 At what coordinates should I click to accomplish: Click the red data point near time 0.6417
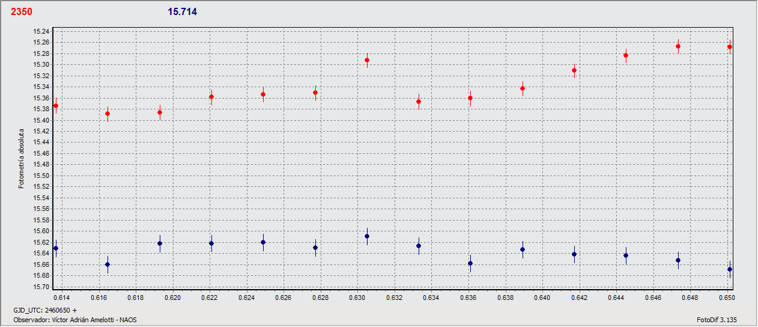click(574, 70)
